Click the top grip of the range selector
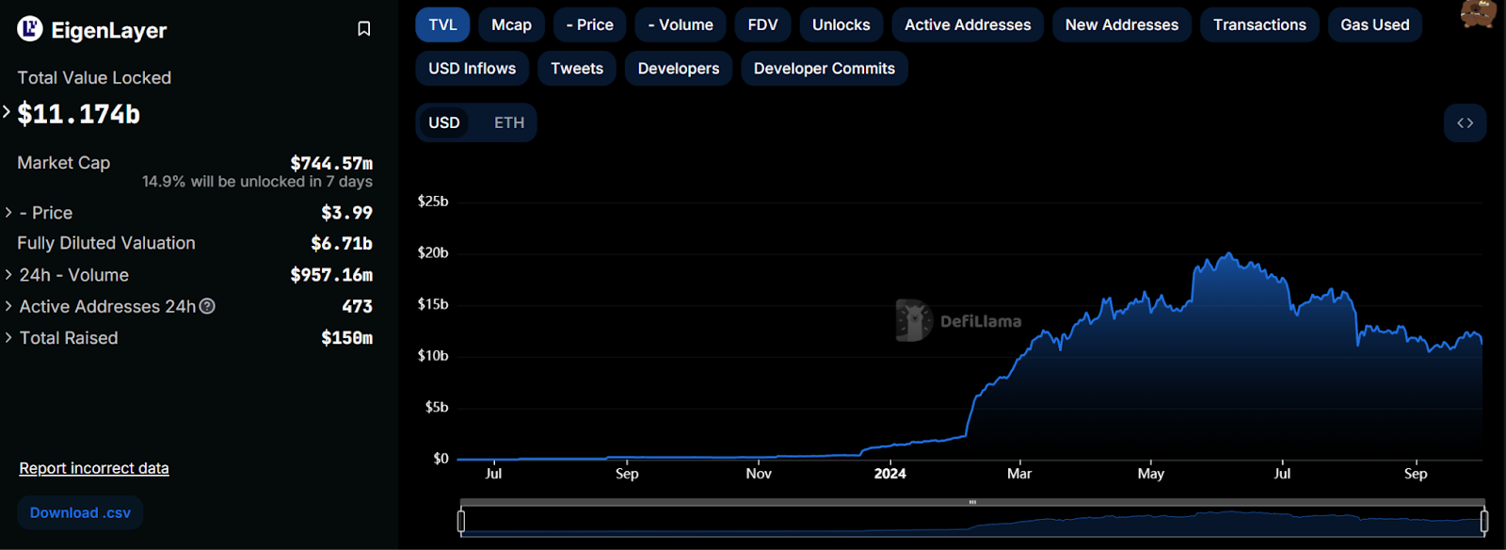Screen dimensions: 1506x550 pos(972,502)
